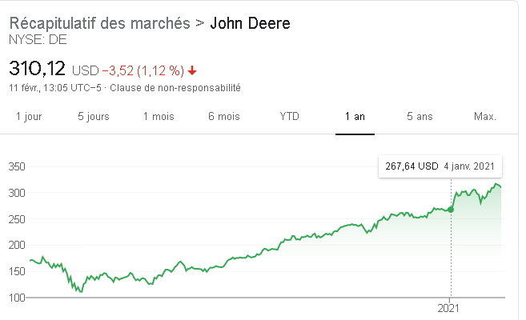
Task: Open the 6 mois tab
Action: pos(223,117)
